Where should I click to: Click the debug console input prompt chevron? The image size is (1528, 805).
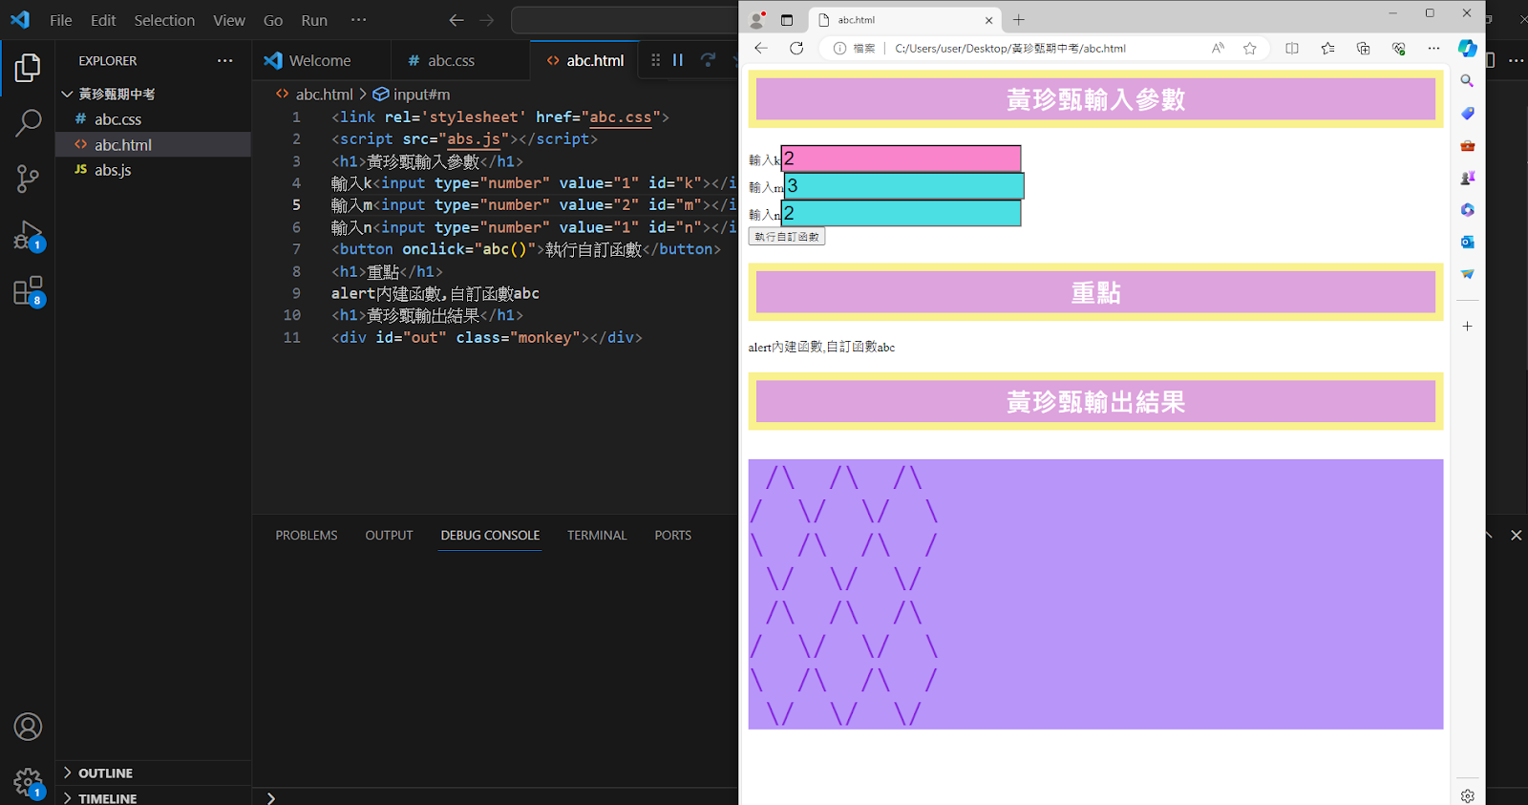(x=271, y=798)
